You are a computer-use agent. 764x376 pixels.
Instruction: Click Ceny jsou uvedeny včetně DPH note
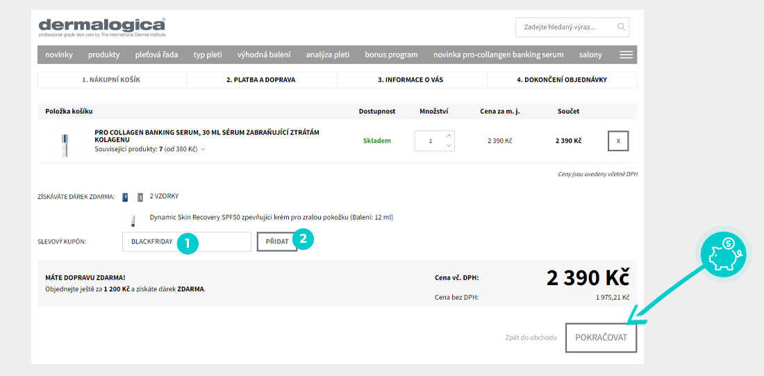click(x=597, y=174)
